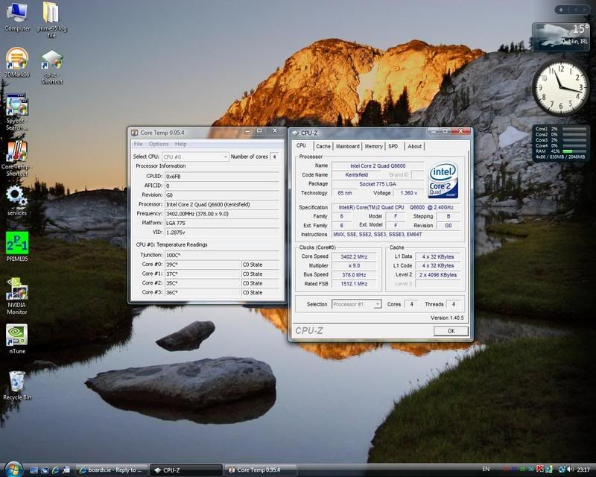Open the File menu in Core Temp
The width and height of the screenshot is (596, 477).
point(139,144)
